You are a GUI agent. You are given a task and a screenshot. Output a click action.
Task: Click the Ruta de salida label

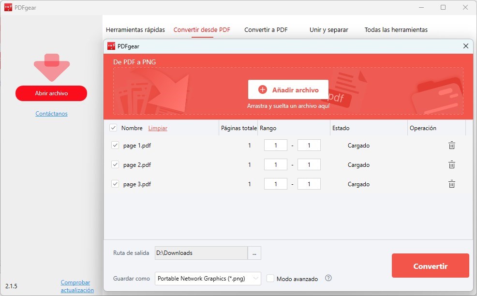[x=131, y=253]
